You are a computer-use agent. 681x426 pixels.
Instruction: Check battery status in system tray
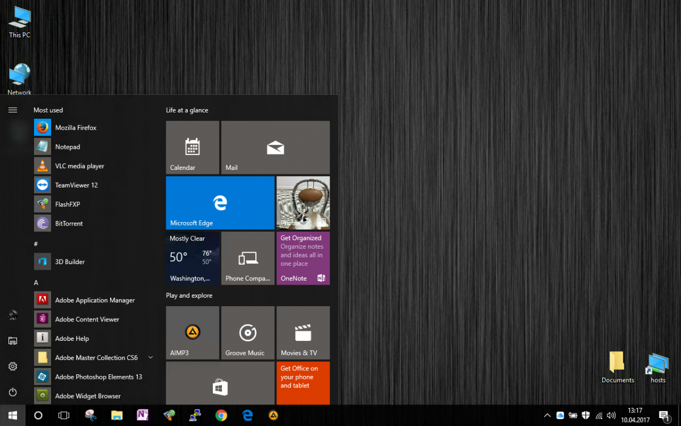tap(573, 415)
